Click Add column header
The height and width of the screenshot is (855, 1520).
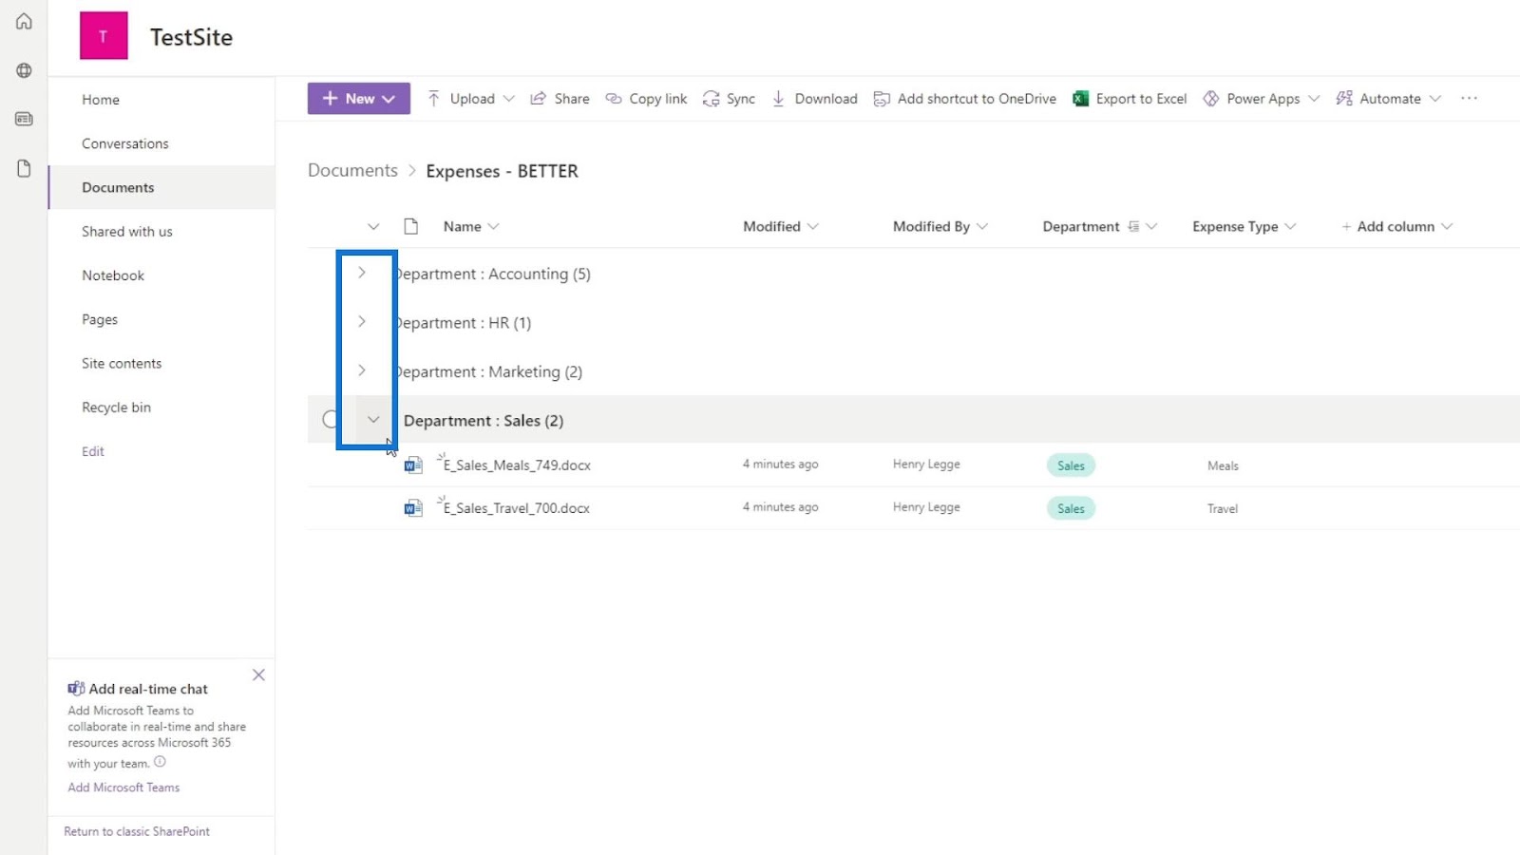tap(1396, 226)
